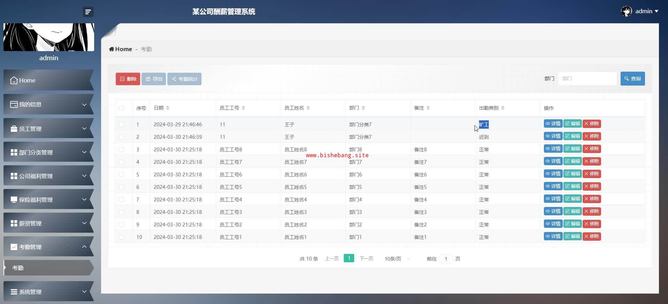Sort by 员工工号 column arrows
The height and width of the screenshot is (304, 668).
(243, 108)
